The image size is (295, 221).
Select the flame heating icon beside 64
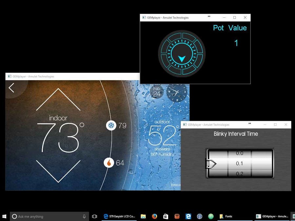[109, 163]
